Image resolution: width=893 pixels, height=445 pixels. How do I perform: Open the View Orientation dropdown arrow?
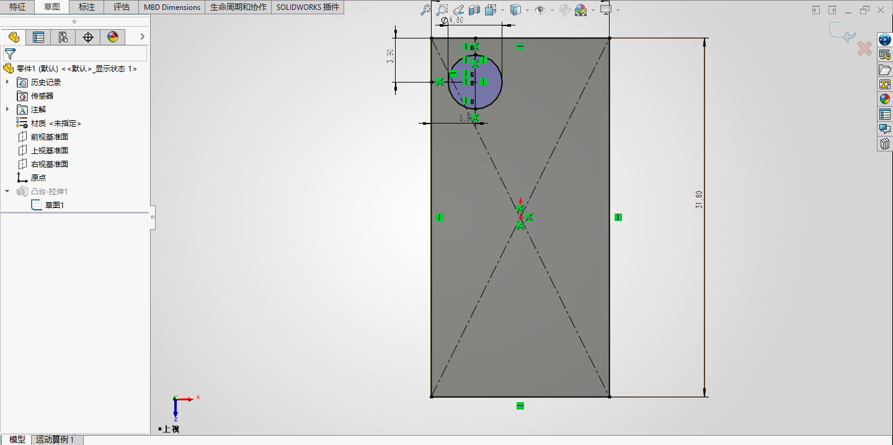pos(502,11)
